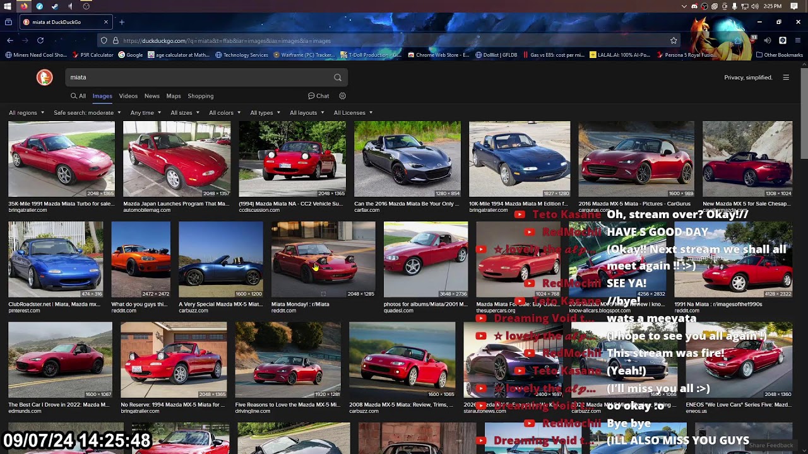
Task: Expand the All sizes filter
Action: (x=185, y=113)
